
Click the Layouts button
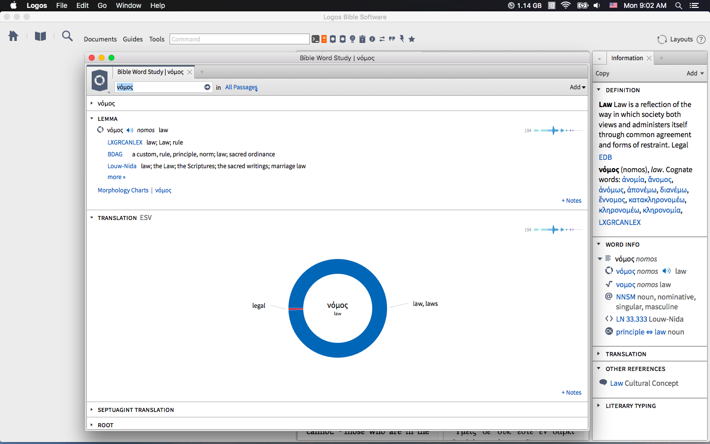[x=681, y=39]
